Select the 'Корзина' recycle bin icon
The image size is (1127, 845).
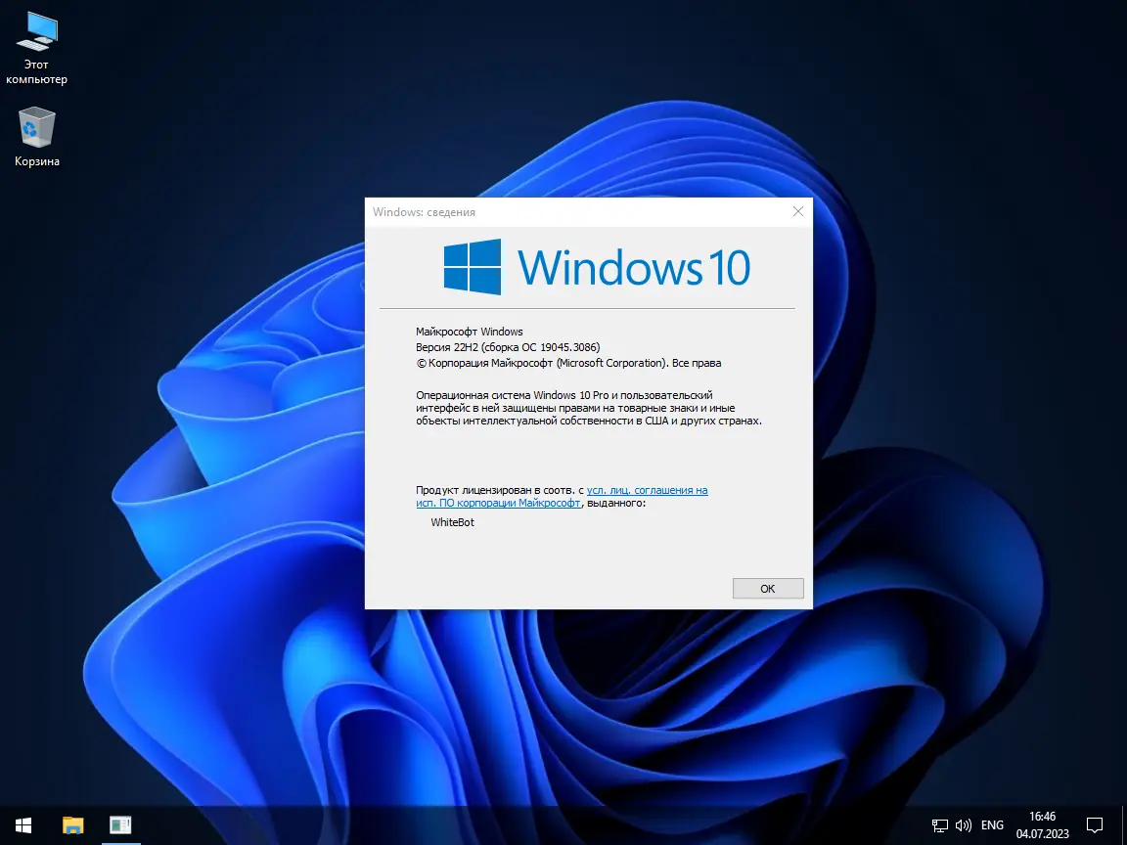36,137
